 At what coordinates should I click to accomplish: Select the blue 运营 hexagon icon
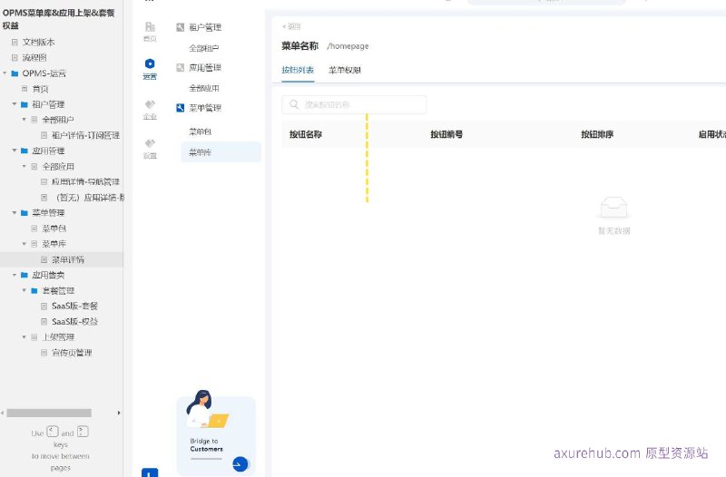tap(150, 63)
